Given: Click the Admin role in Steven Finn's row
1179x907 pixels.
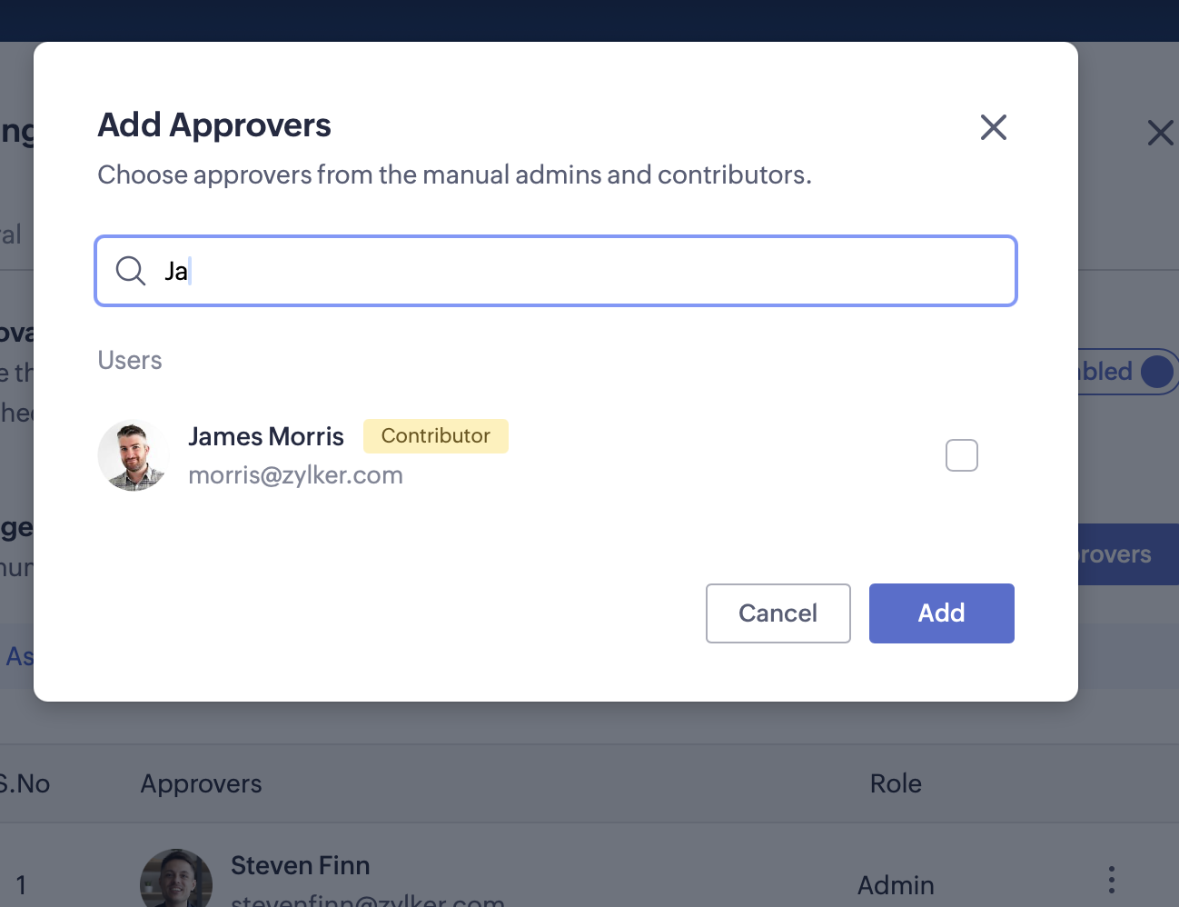Looking at the screenshot, I should [x=896, y=885].
